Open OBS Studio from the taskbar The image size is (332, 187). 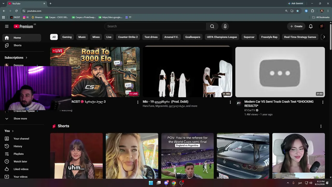181,183
